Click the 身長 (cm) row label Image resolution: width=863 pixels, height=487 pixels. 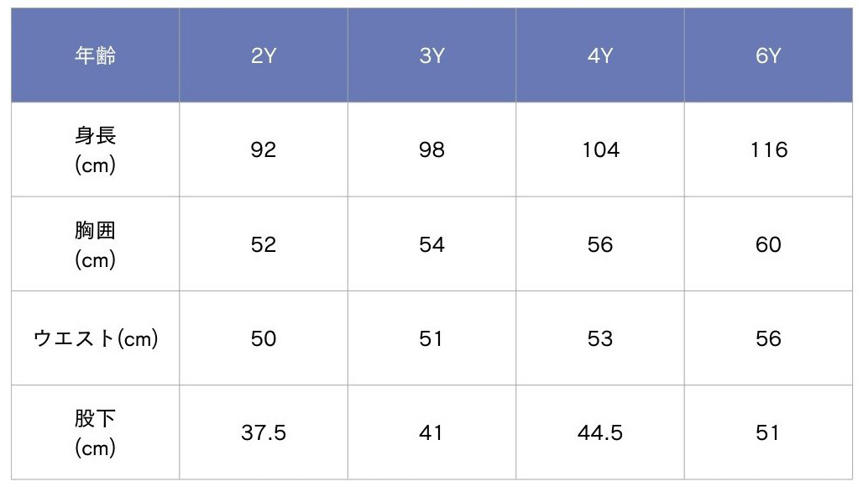tap(95, 150)
